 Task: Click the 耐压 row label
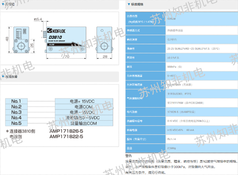(130, 67)
